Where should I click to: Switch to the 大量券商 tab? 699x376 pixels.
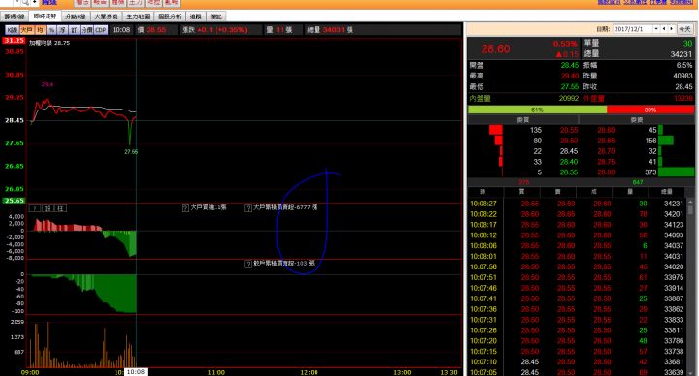106,16
